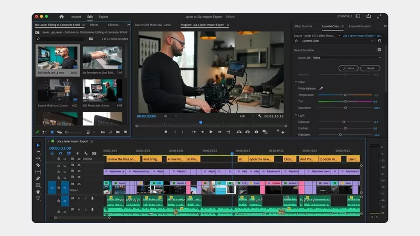
Task: Open the Effect Controls tab
Action: (303, 26)
